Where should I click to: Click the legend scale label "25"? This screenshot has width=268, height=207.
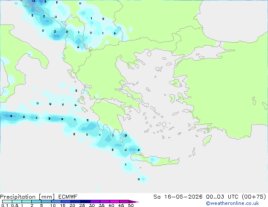(x=82, y=205)
